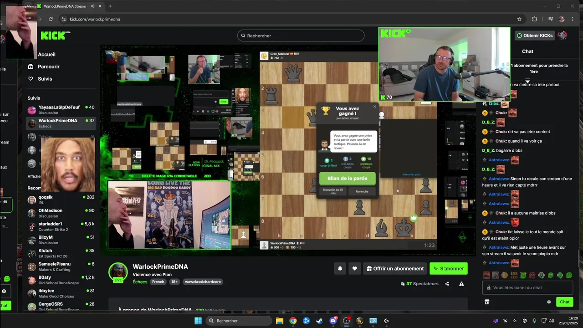Open SamuelePisanu Makers & Crafting channel
This screenshot has height=328, width=583.
pyautogui.click(x=61, y=266)
